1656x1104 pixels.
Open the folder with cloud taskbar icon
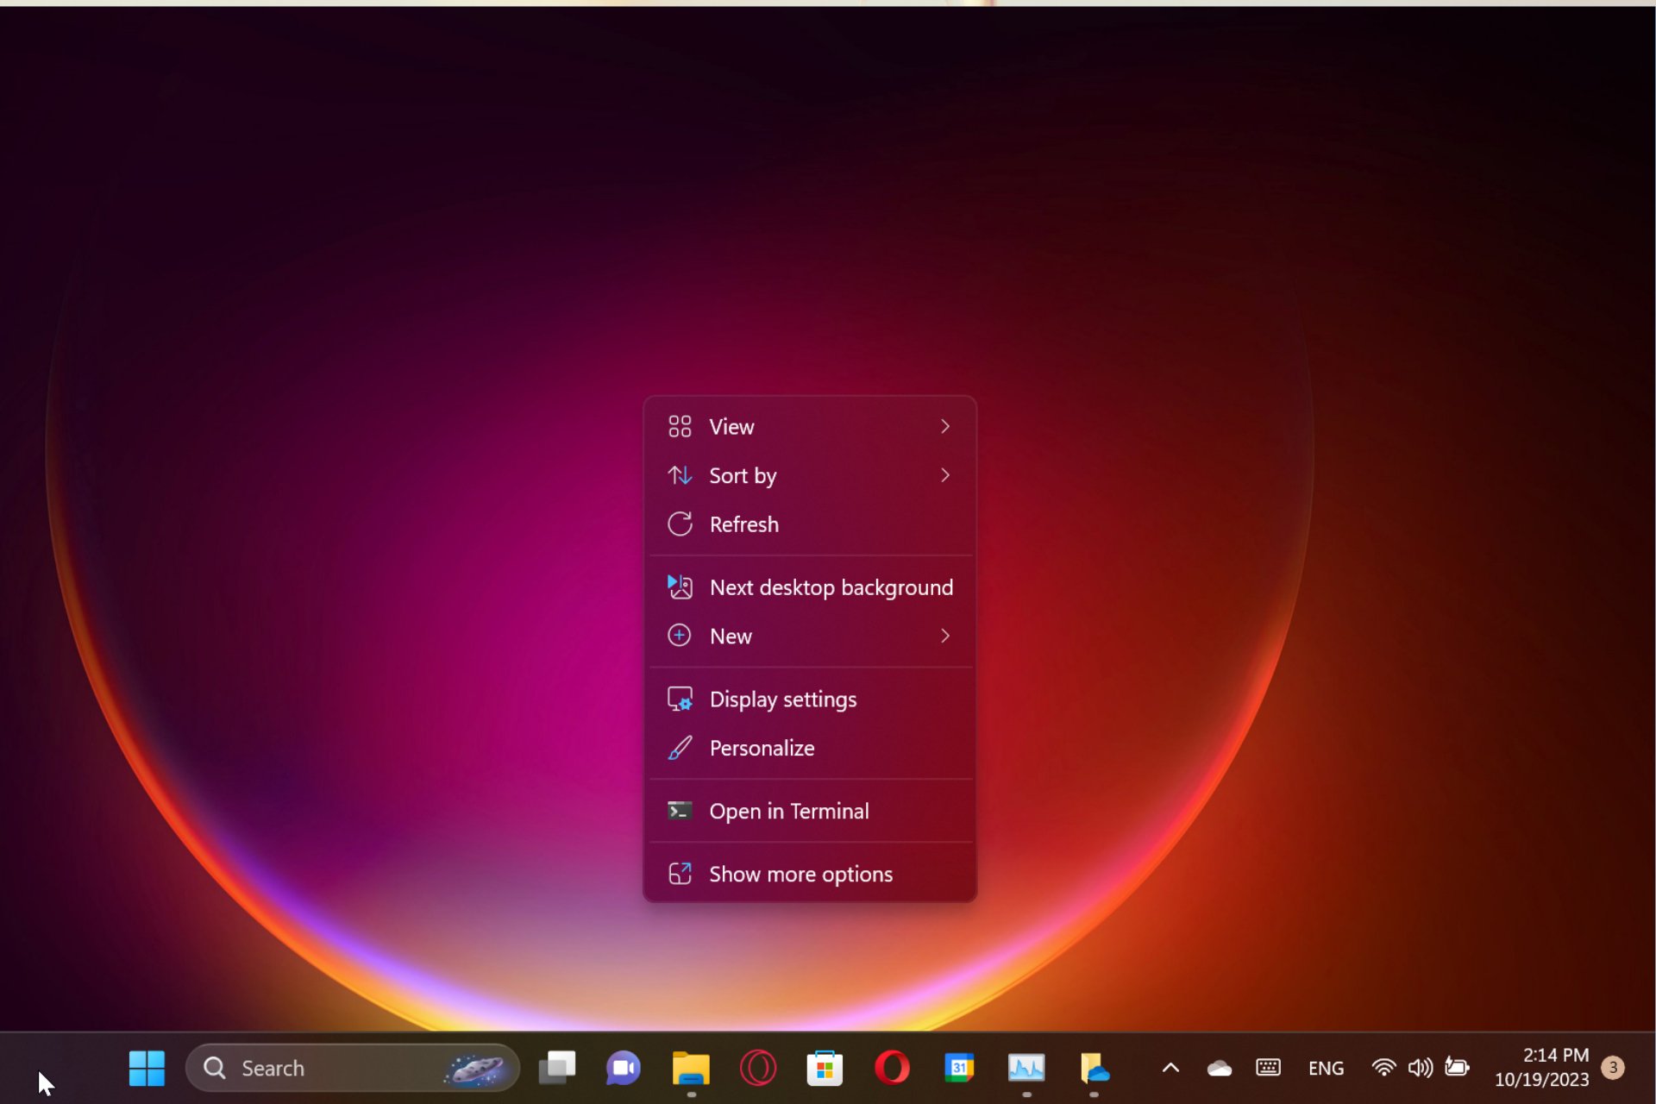point(1094,1068)
